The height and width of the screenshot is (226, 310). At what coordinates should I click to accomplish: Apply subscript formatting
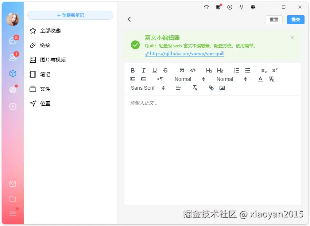tap(264, 70)
